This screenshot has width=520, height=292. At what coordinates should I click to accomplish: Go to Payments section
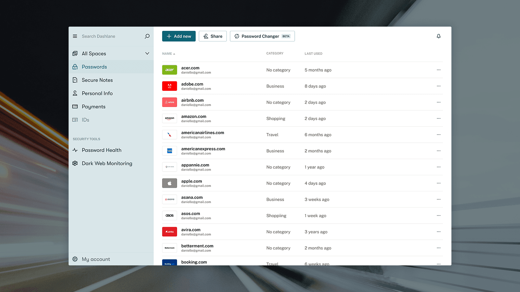[x=111, y=107]
